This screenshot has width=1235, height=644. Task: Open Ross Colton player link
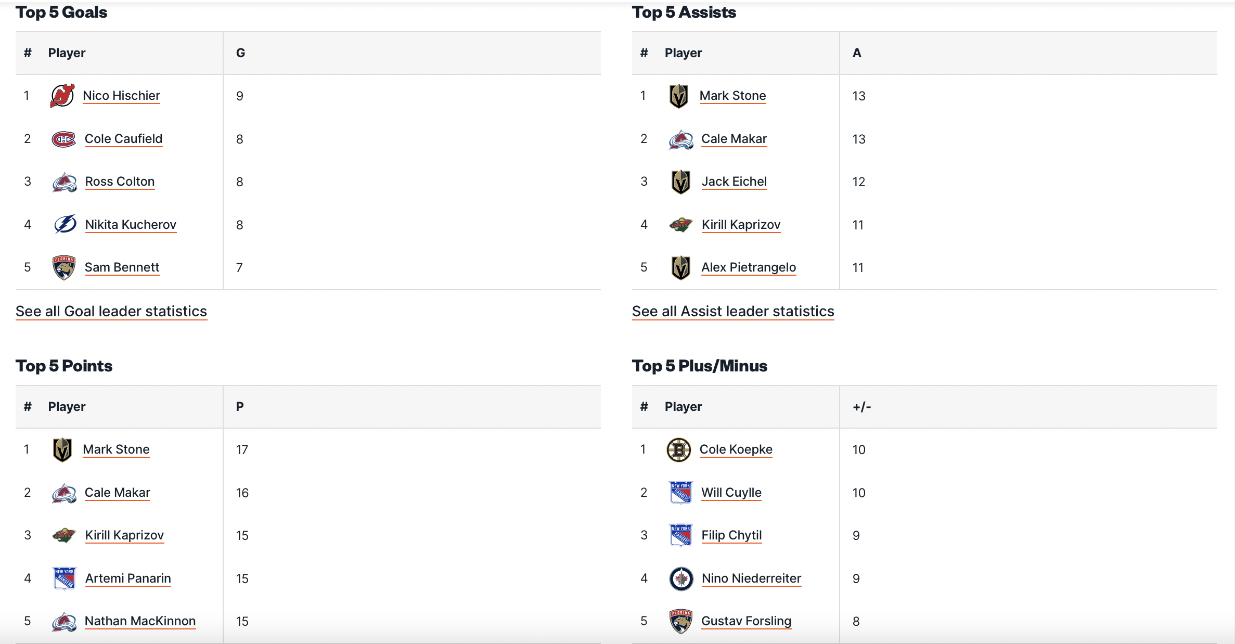120,182
